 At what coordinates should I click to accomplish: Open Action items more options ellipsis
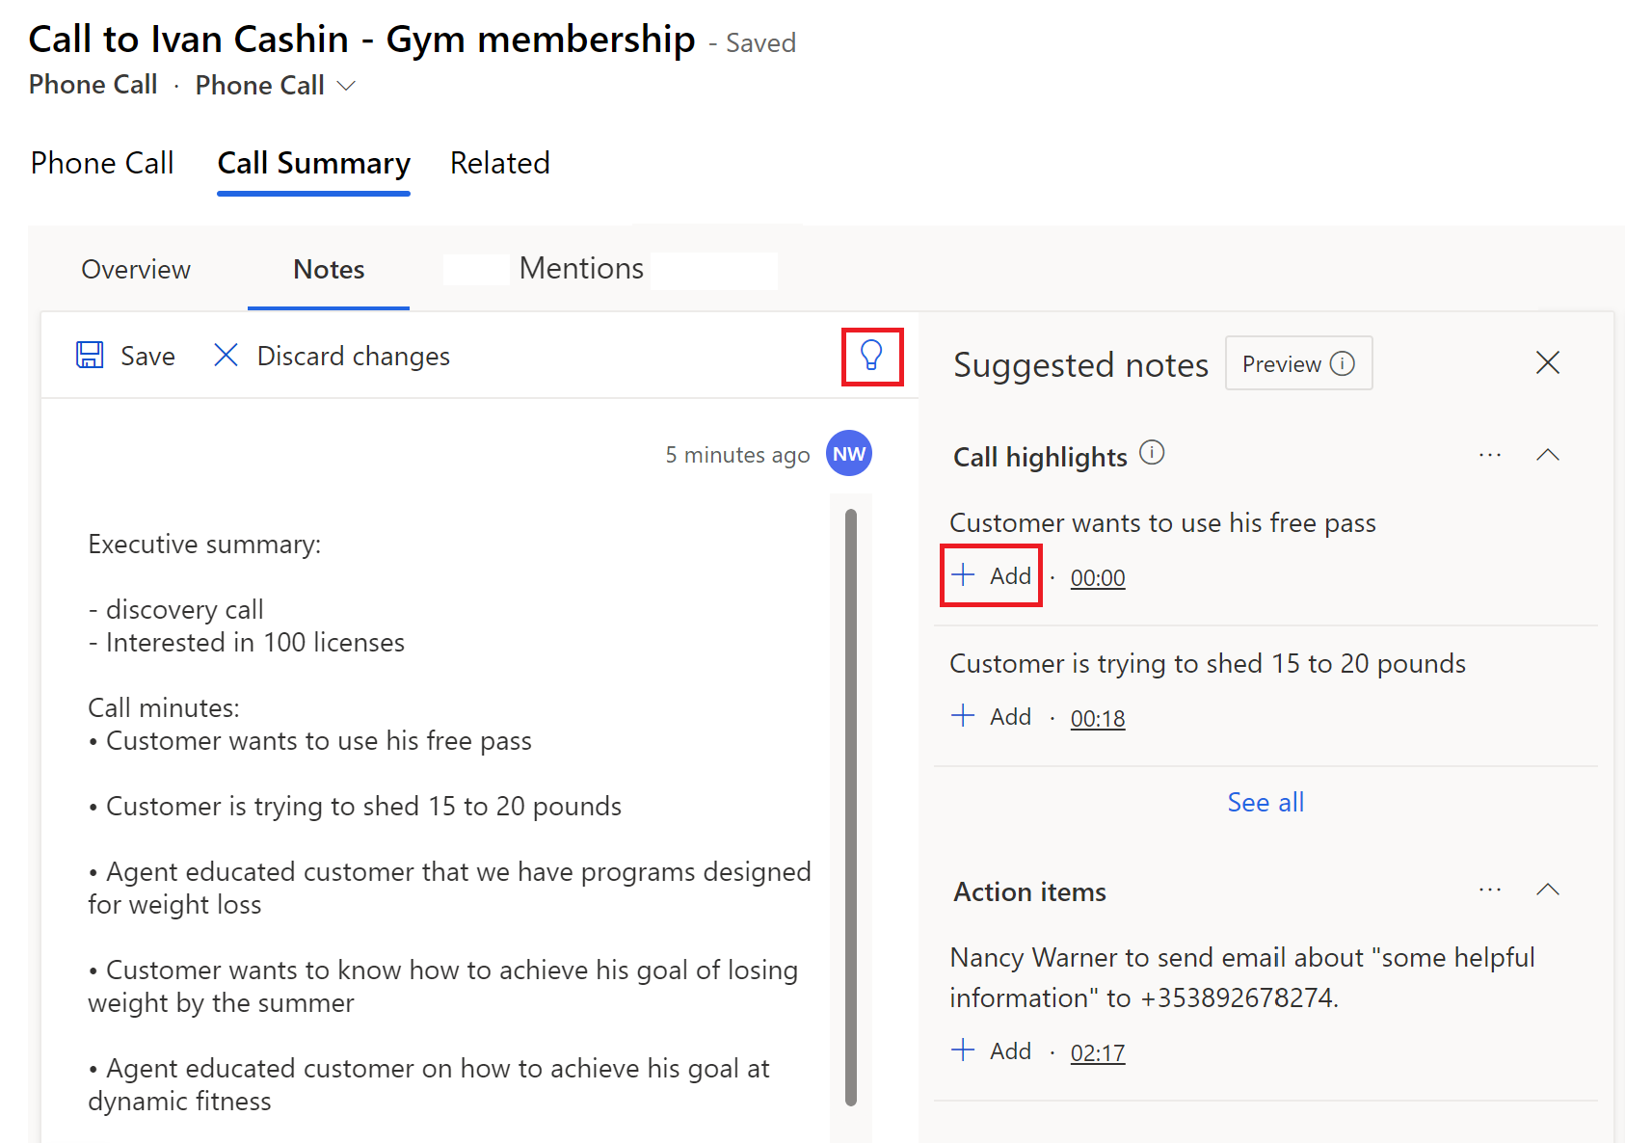point(1490,889)
